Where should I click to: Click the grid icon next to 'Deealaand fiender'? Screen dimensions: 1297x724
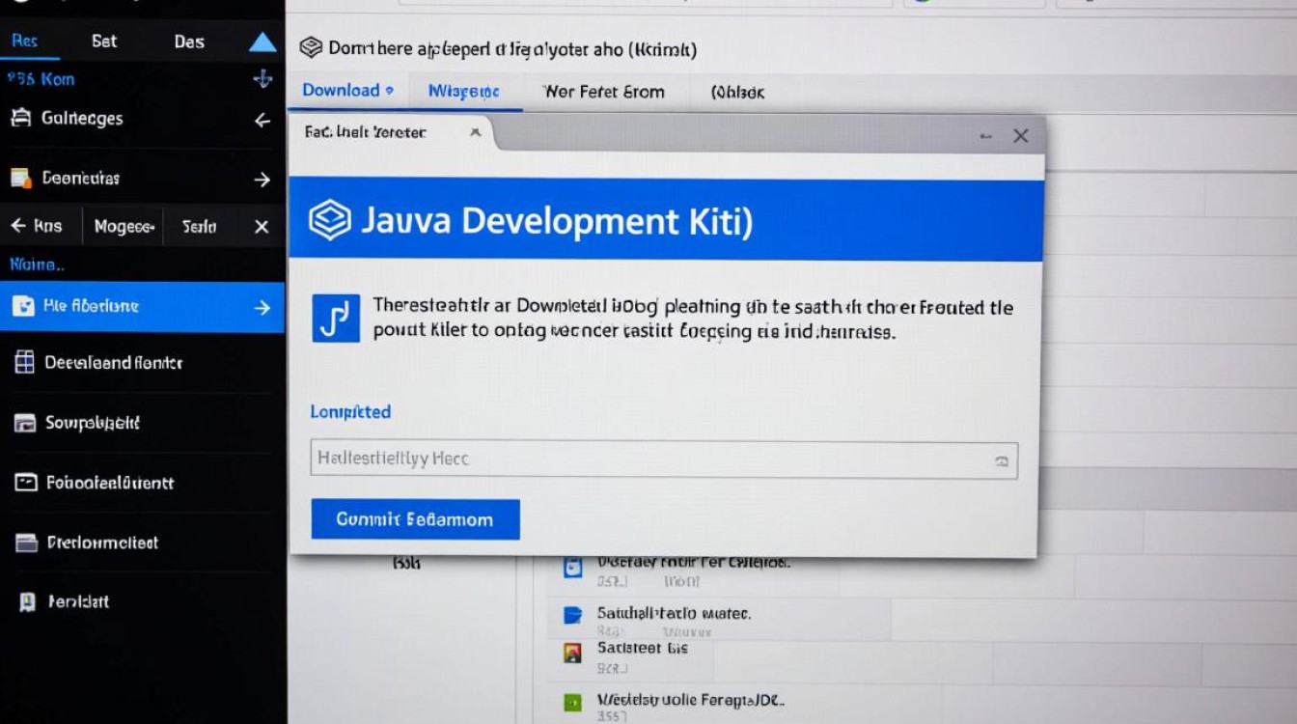coord(25,363)
